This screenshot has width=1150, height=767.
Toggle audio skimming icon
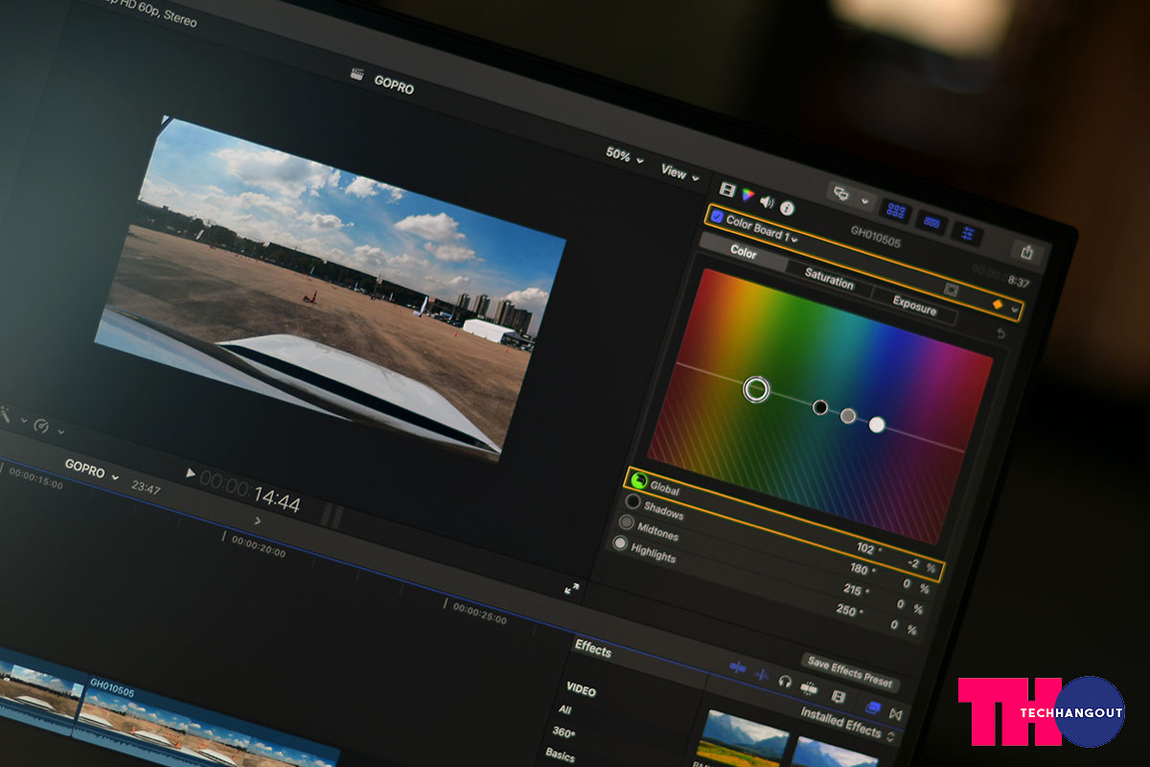(763, 674)
